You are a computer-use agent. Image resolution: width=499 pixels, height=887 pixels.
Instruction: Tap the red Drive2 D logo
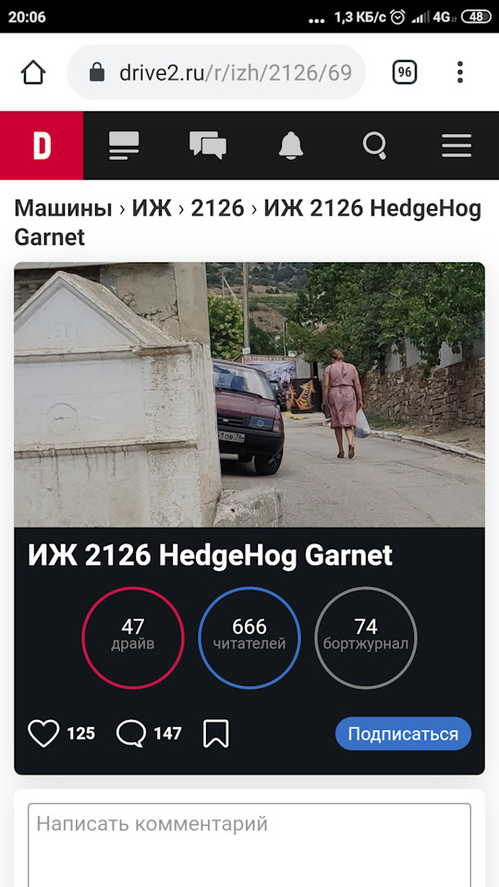tap(42, 145)
